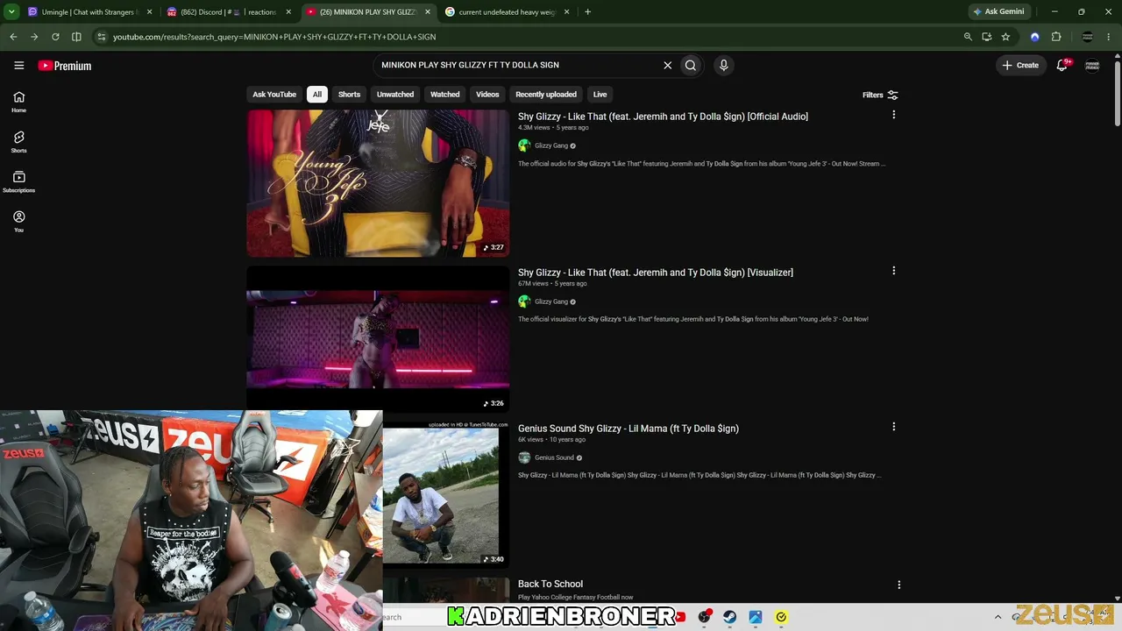Open a new browser tab

[x=587, y=12]
